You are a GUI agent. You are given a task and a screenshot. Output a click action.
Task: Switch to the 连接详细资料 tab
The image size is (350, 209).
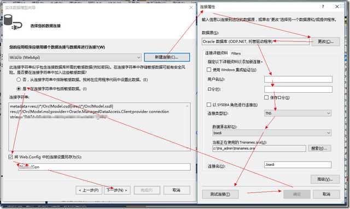(217, 53)
